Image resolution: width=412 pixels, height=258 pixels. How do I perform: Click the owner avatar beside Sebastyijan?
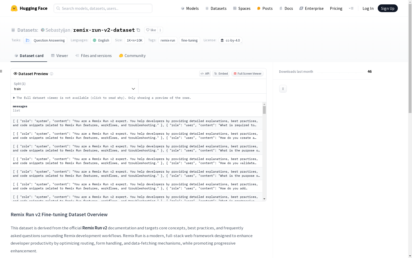pos(43,30)
